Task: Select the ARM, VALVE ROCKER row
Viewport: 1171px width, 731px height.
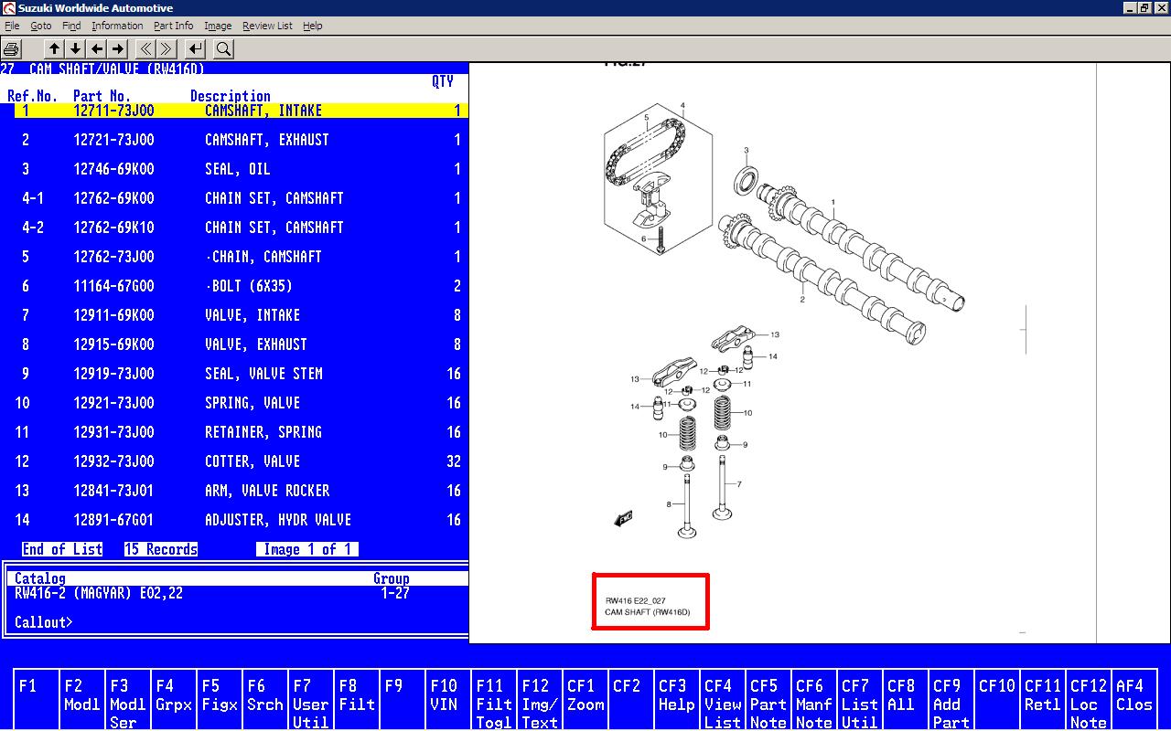Action: (241, 491)
